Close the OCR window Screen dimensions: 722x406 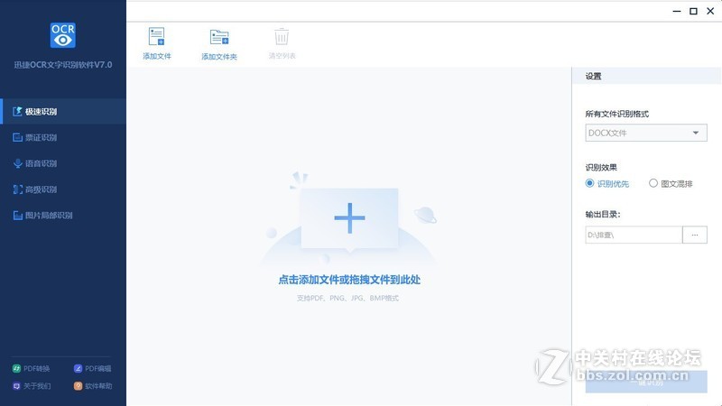[x=710, y=11]
